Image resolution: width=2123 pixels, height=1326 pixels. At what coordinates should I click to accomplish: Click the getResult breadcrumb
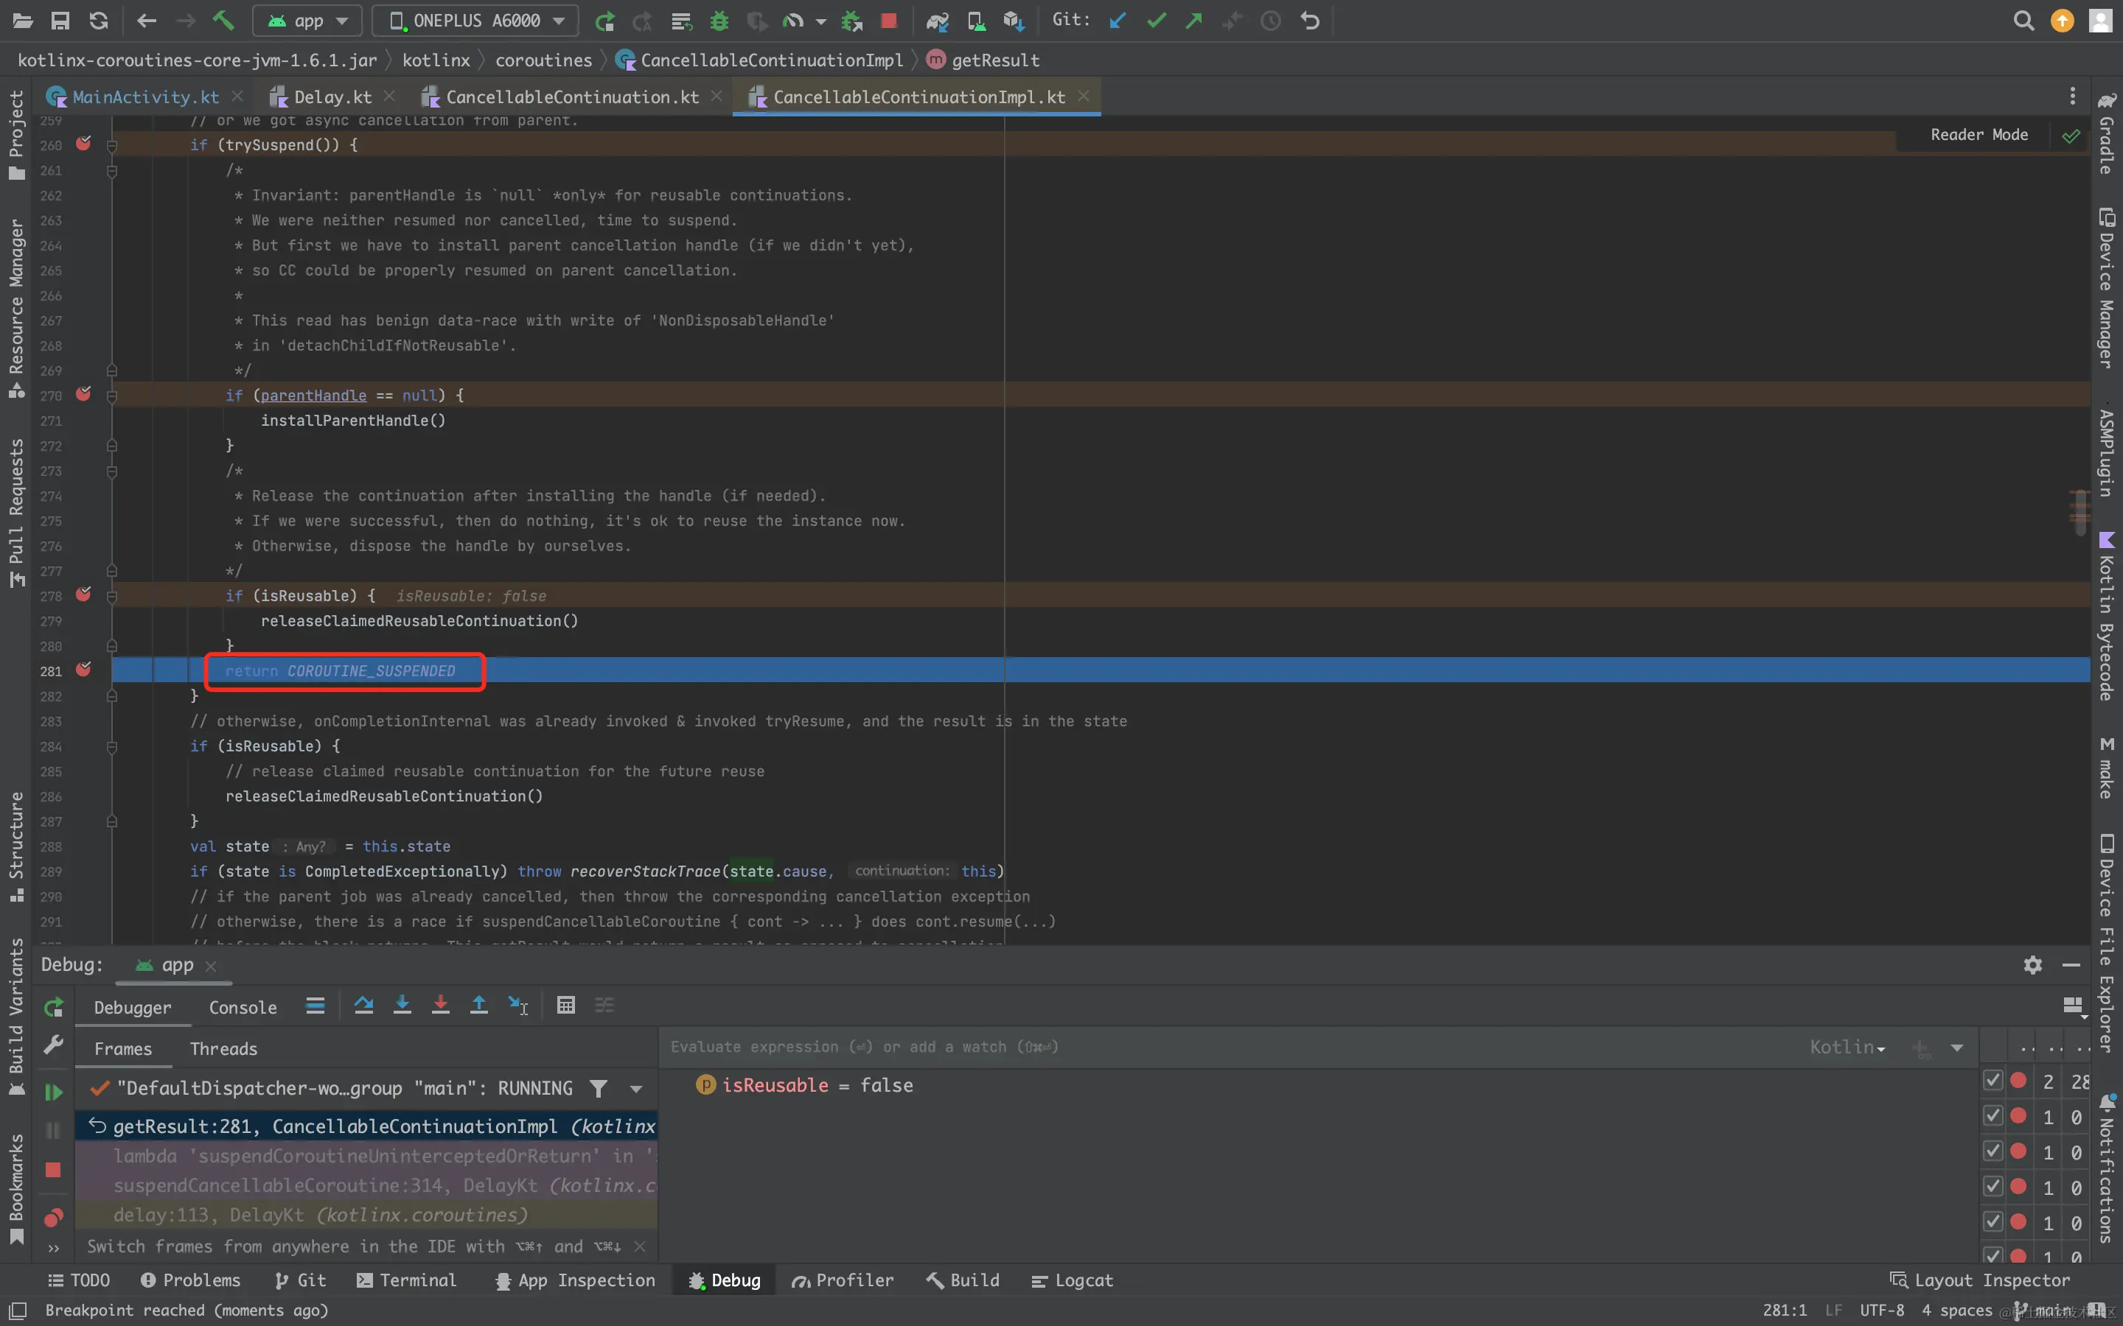[983, 60]
